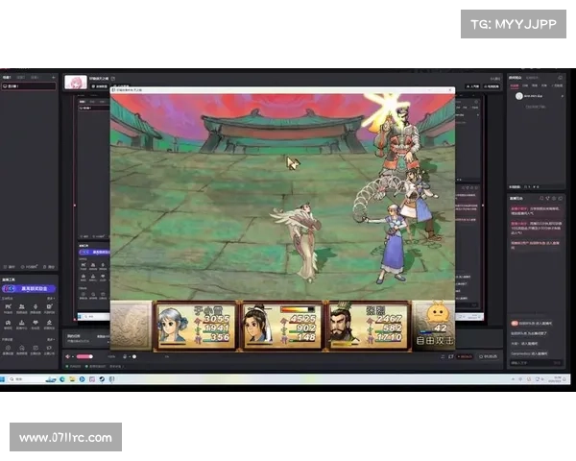Add a new scene with the plus icon
The height and width of the screenshot is (461, 576).
coord(54,78)
